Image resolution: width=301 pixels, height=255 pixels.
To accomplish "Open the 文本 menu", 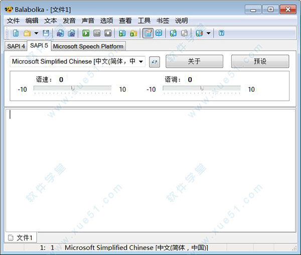I will point(51,21).
